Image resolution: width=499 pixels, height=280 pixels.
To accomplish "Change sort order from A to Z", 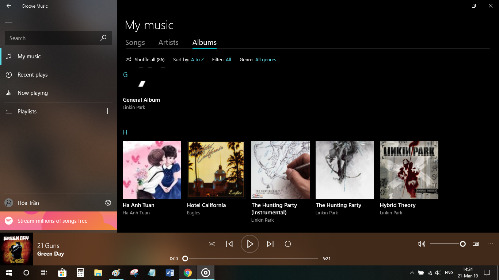I will point(197,59).
